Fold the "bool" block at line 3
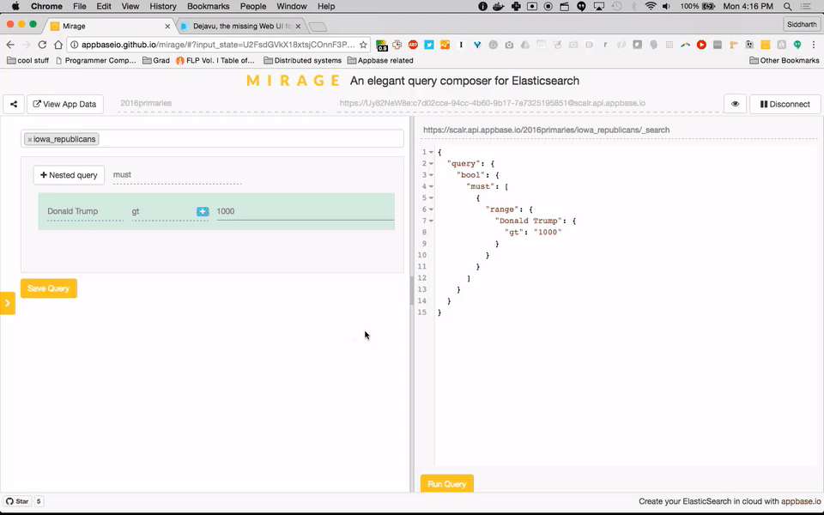The width and height of the screenshot is (824, 515). (x=432, y=175)
